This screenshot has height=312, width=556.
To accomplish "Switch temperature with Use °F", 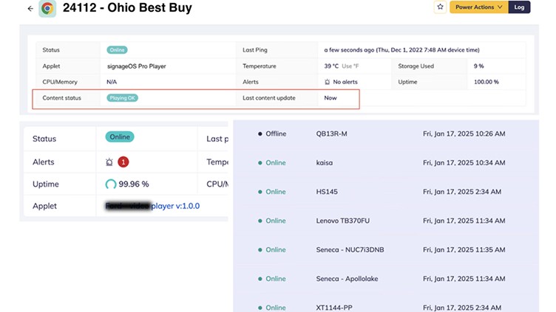I will [350, 66].
